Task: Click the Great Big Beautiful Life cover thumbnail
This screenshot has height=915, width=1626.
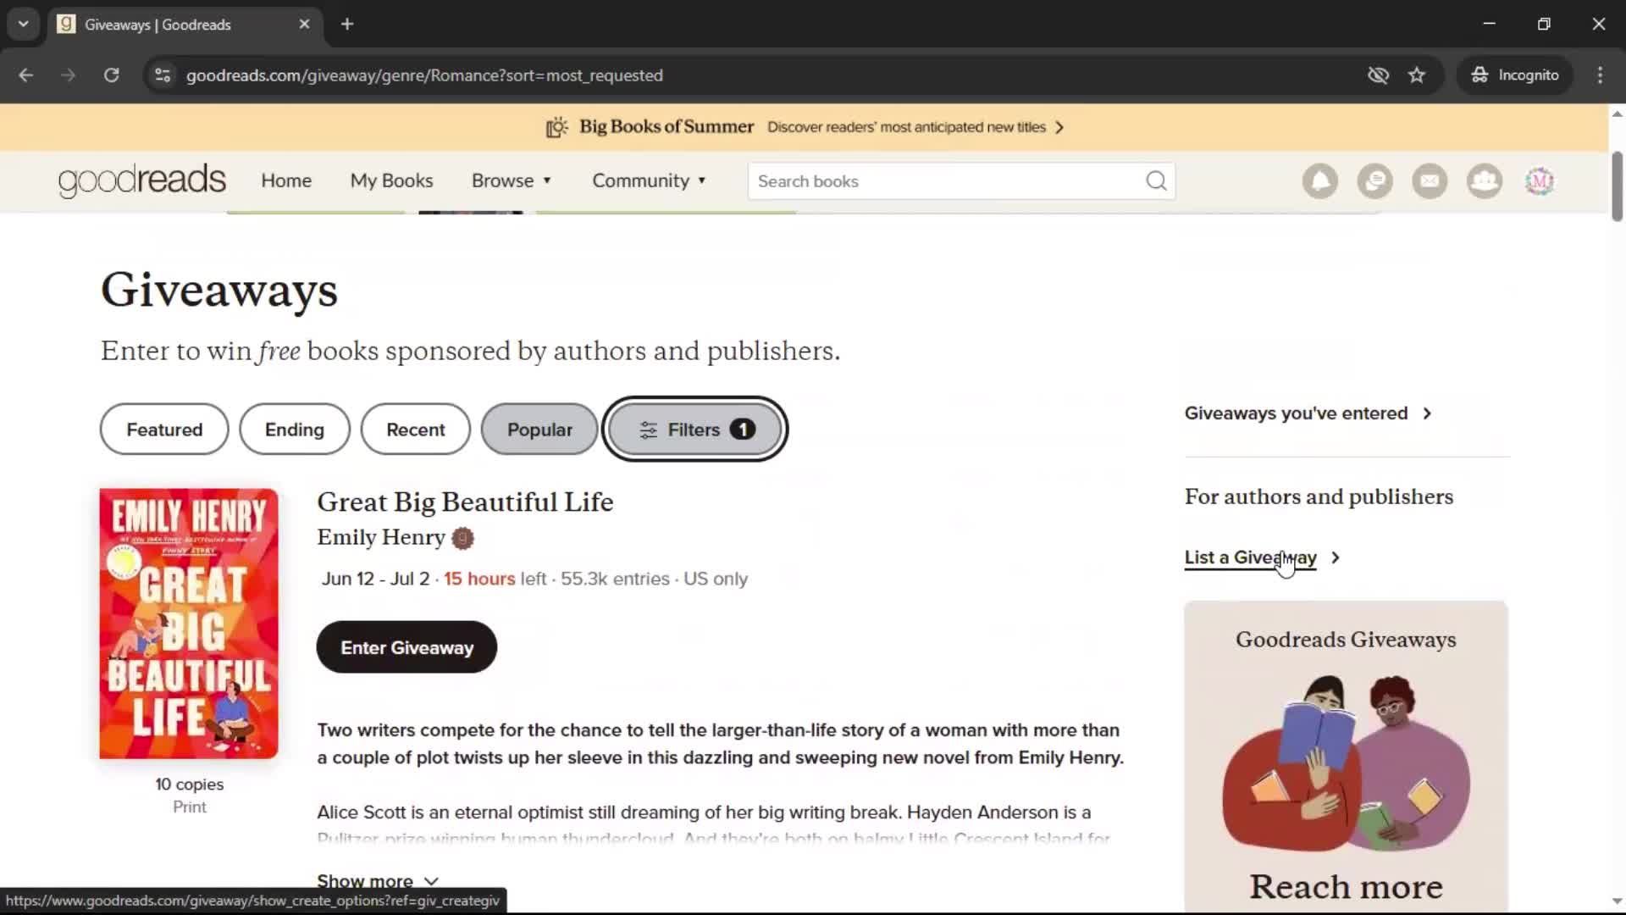Action: [x=189, y=624]
